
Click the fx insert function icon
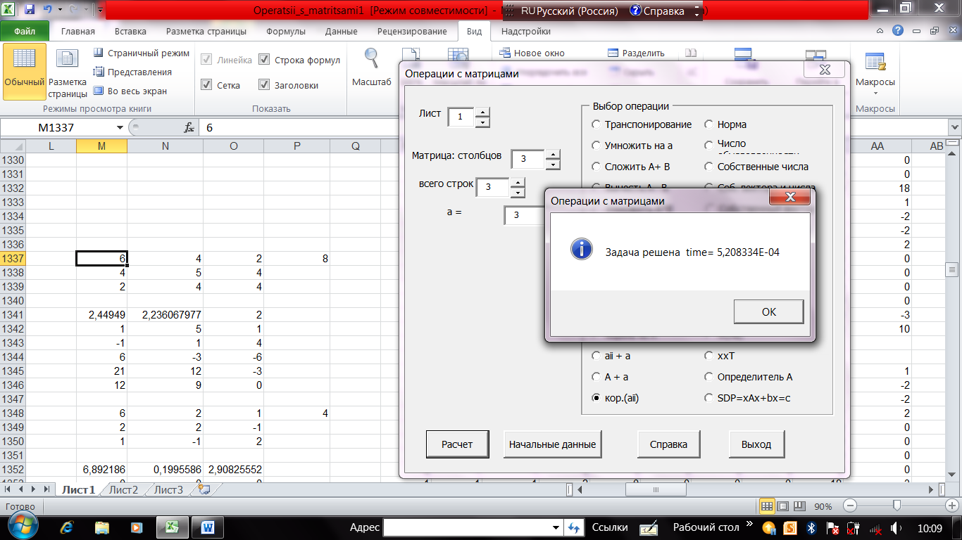pos(189,128)
